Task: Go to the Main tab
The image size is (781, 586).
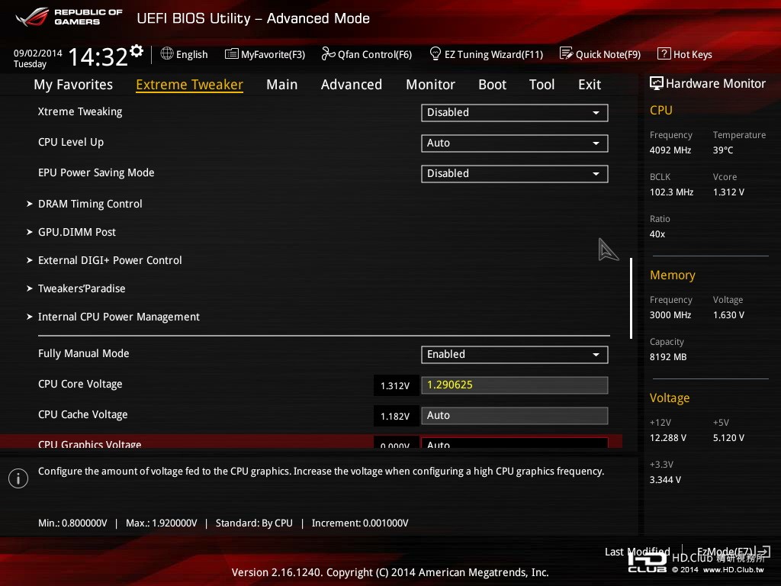Action: [282, 85]
